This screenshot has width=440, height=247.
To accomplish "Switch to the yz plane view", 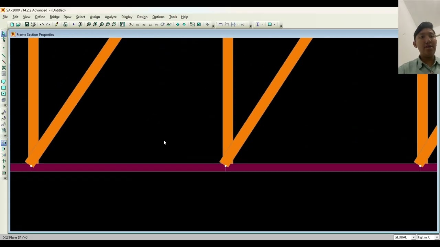I will [x=150, y=24].
